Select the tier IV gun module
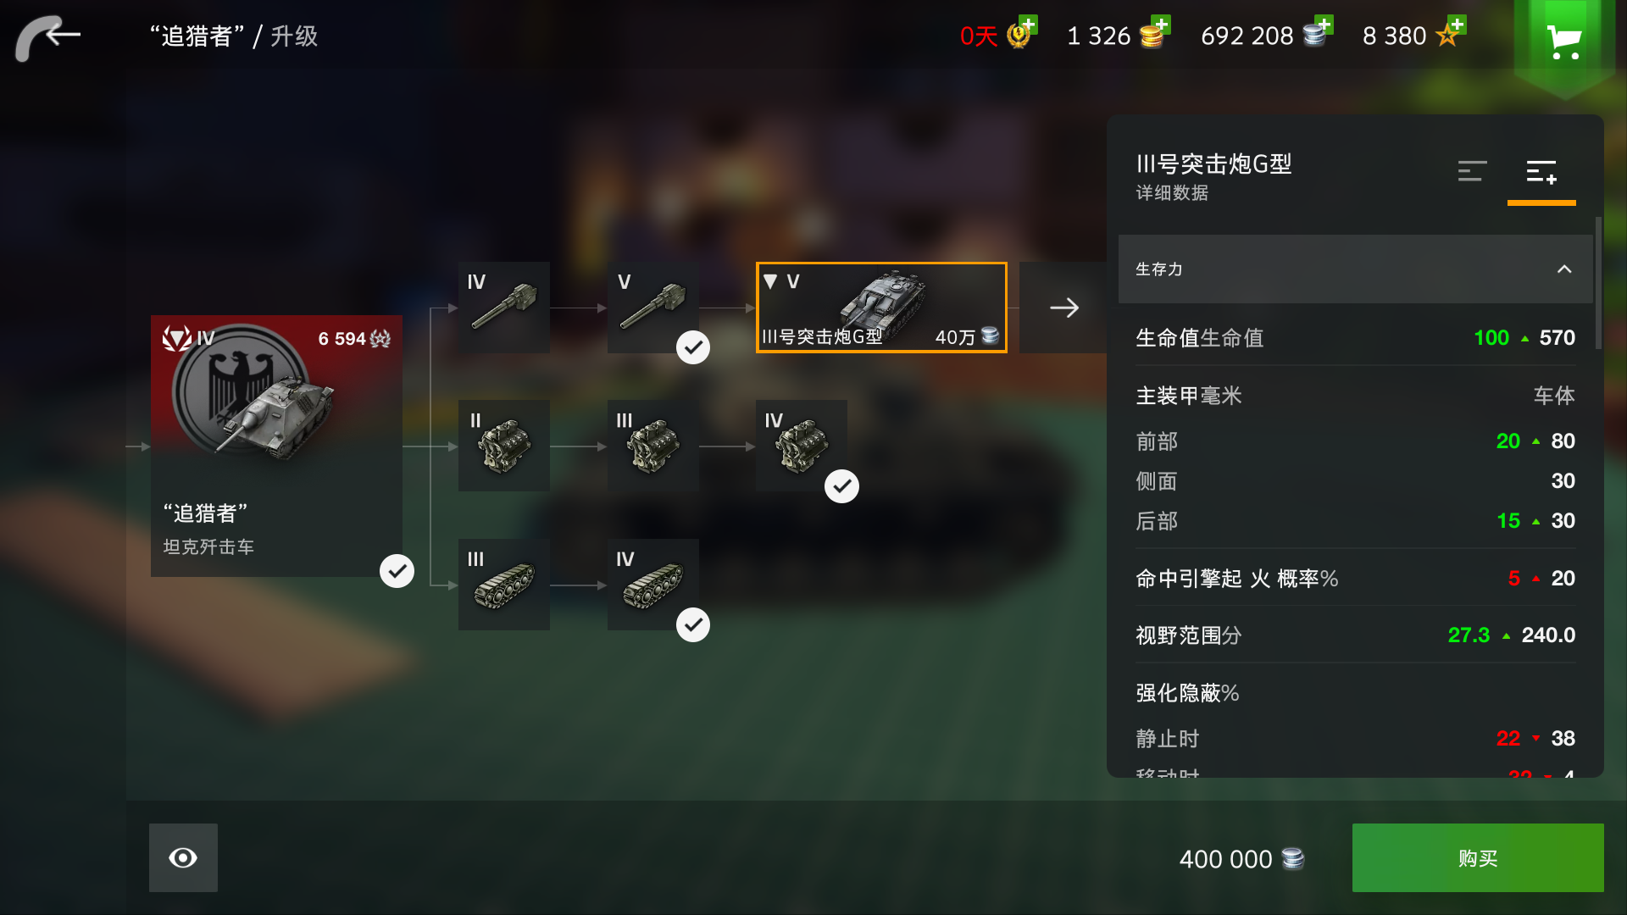Image resolution: width=1627 pixels, height=915 pixels. [504, 308]
